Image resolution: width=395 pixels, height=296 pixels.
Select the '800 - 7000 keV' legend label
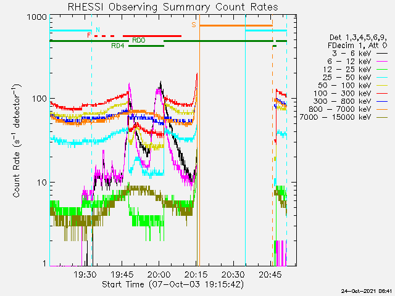pyautogui.click(x=340, y=109)
